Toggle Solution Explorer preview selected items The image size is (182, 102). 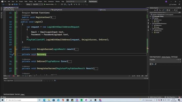click(176, 10)
